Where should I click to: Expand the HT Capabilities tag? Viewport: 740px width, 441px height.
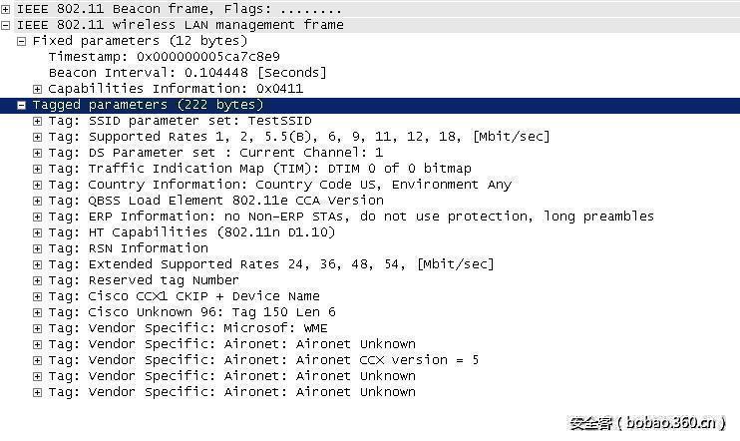[38, 232]
